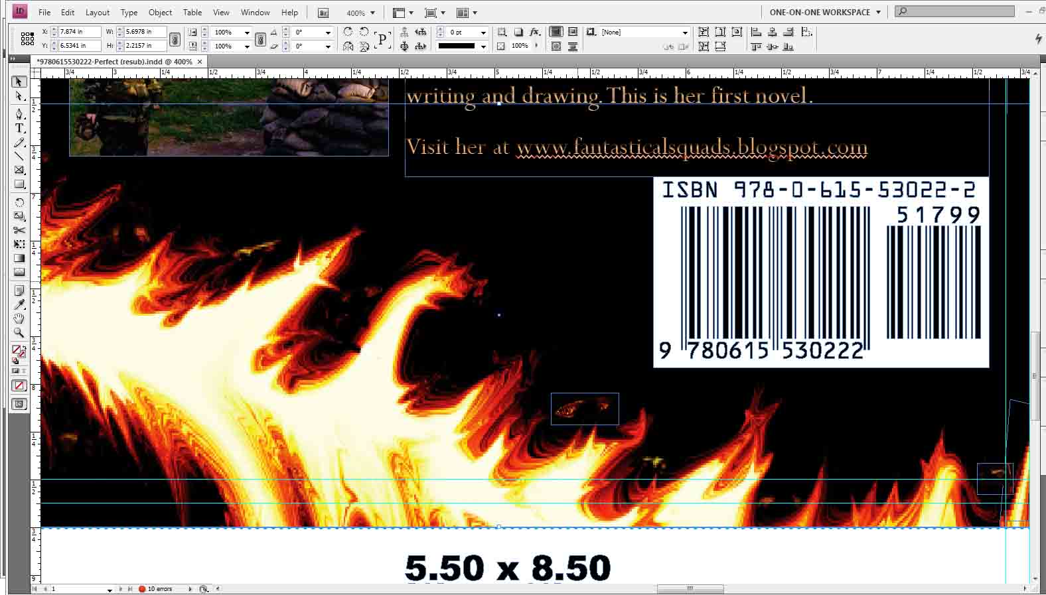Image resolution: width=1046 pixels, height=595 pixels.
Task: Open the Rotation Angle dropdown
Action: [328, 32]
